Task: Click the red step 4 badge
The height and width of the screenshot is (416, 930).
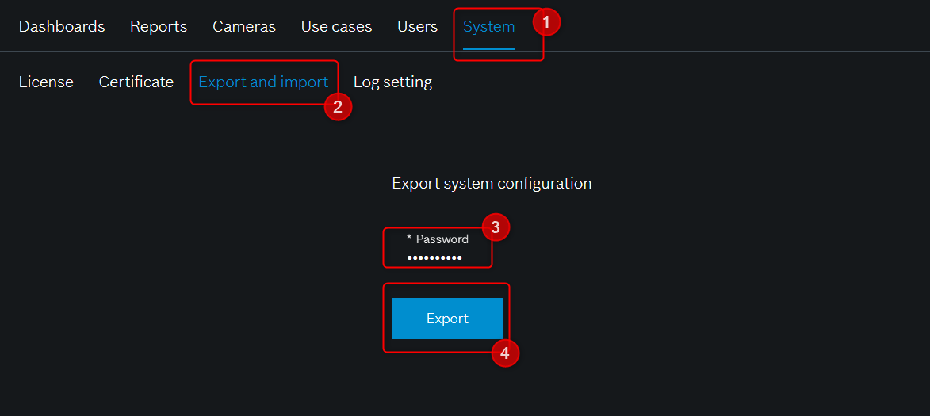Action: [505, 353]
